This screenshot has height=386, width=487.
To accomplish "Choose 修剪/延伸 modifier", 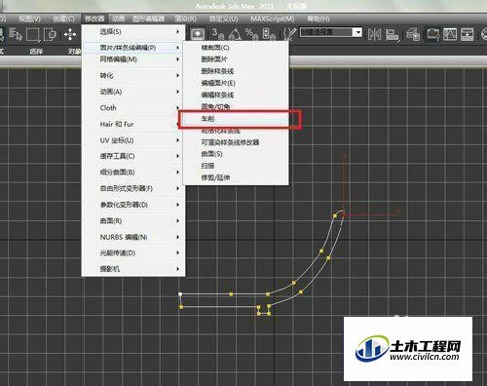I will pyautogui.click(x=236, y=177).
